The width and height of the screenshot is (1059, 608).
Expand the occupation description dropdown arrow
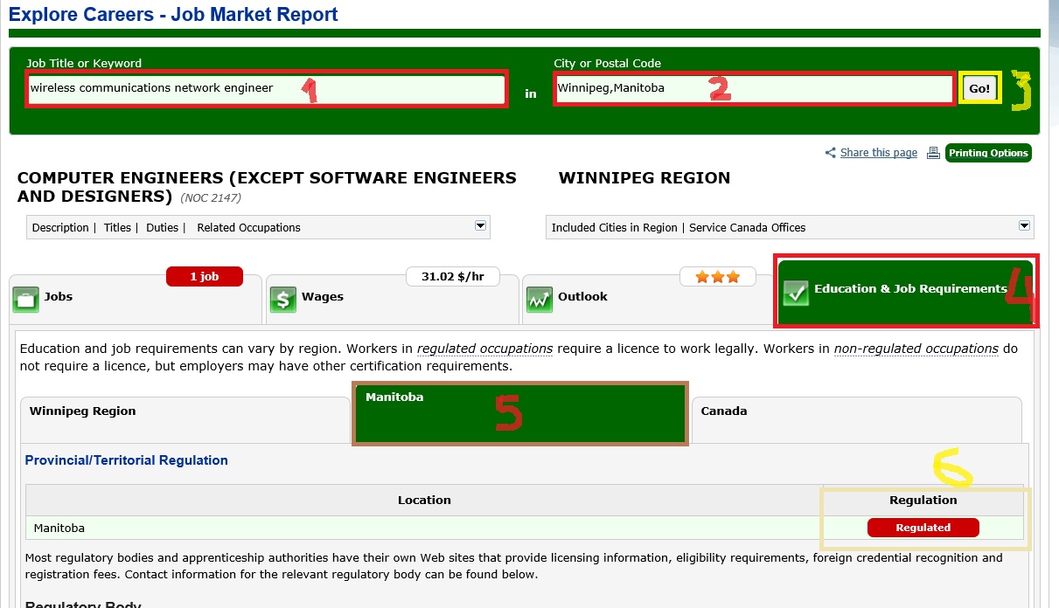tap(480, 225)
